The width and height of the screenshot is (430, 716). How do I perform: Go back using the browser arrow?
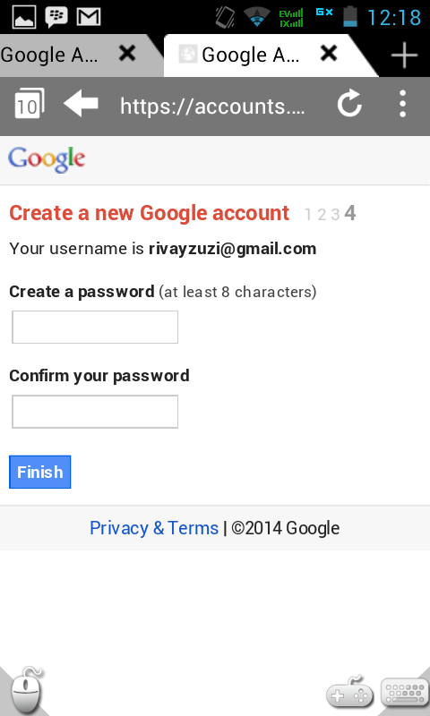click(x=81, y=104)
